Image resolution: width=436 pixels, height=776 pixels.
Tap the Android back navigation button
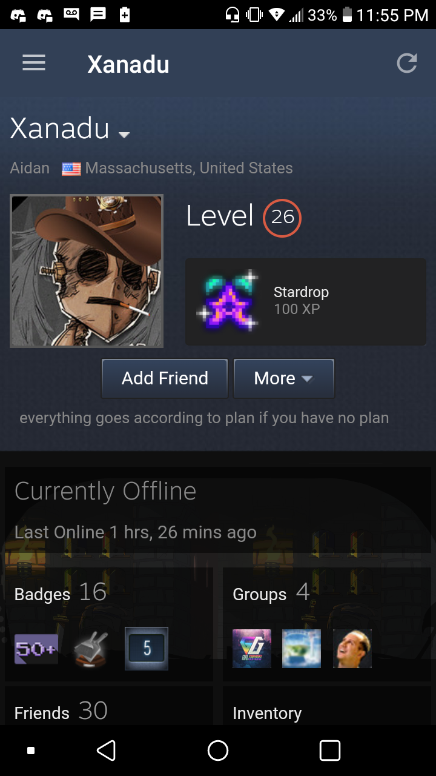coord(106,751)
